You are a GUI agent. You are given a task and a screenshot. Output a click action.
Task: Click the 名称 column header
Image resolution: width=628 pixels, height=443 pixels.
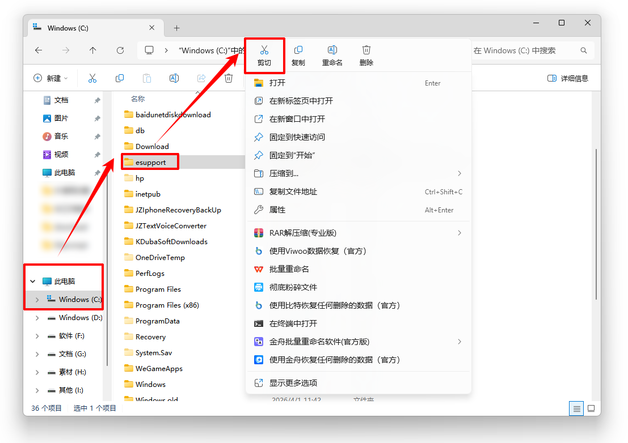click(138, 99)
